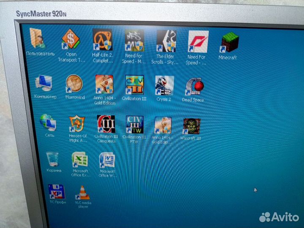Screen dimensions: 304x228
Task: Select the TC Профи floppy disk icon
Action: 57,192
